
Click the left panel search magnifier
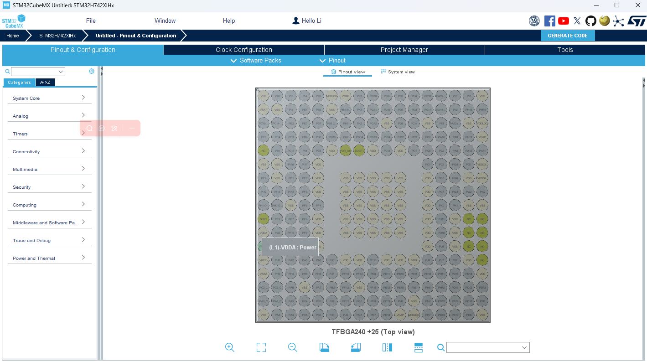(x=7, y=72)
